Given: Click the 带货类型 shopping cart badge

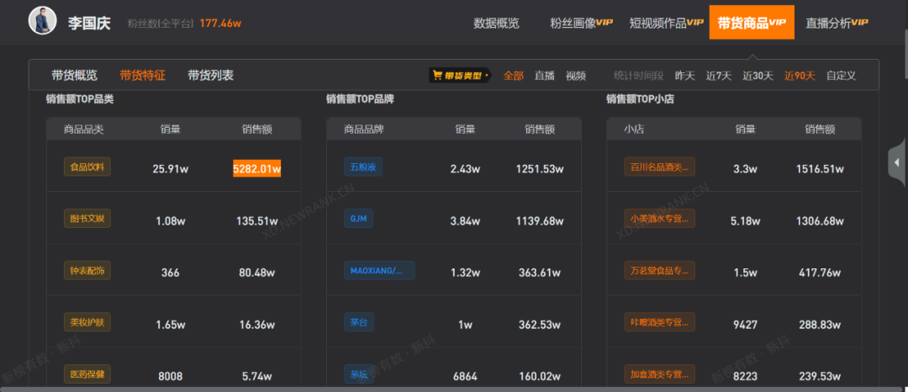Looking at the screenshot, I should 460,75.
